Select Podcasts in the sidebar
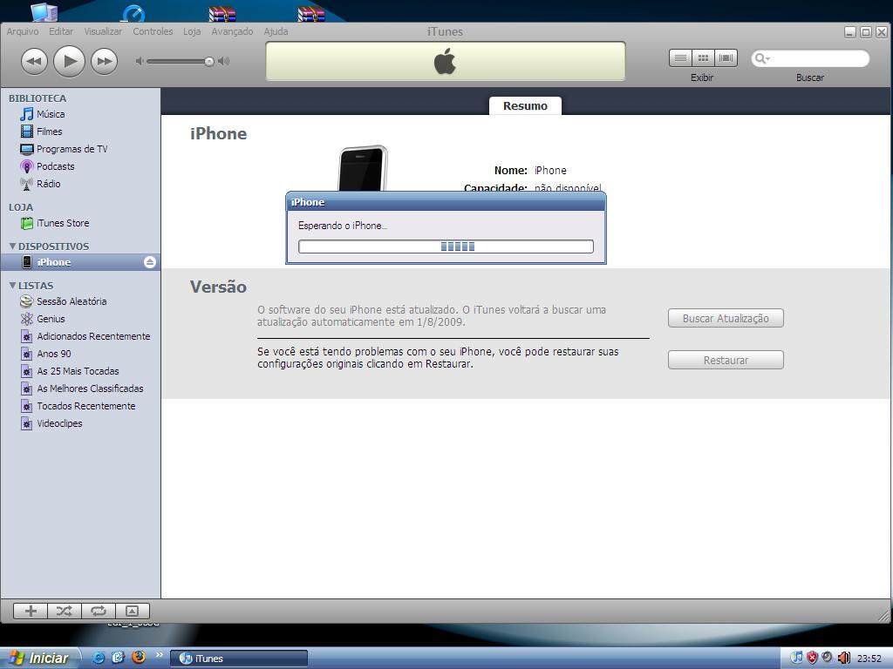 55,166
